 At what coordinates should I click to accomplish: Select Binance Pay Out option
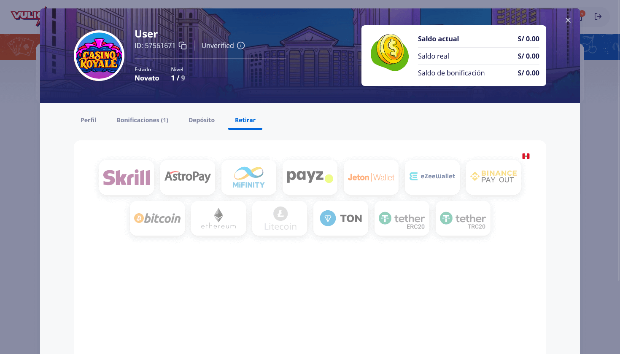(x=493, y=177)
